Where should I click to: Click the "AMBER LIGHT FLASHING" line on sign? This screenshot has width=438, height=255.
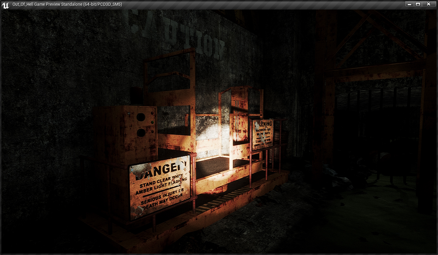(161, 186)
